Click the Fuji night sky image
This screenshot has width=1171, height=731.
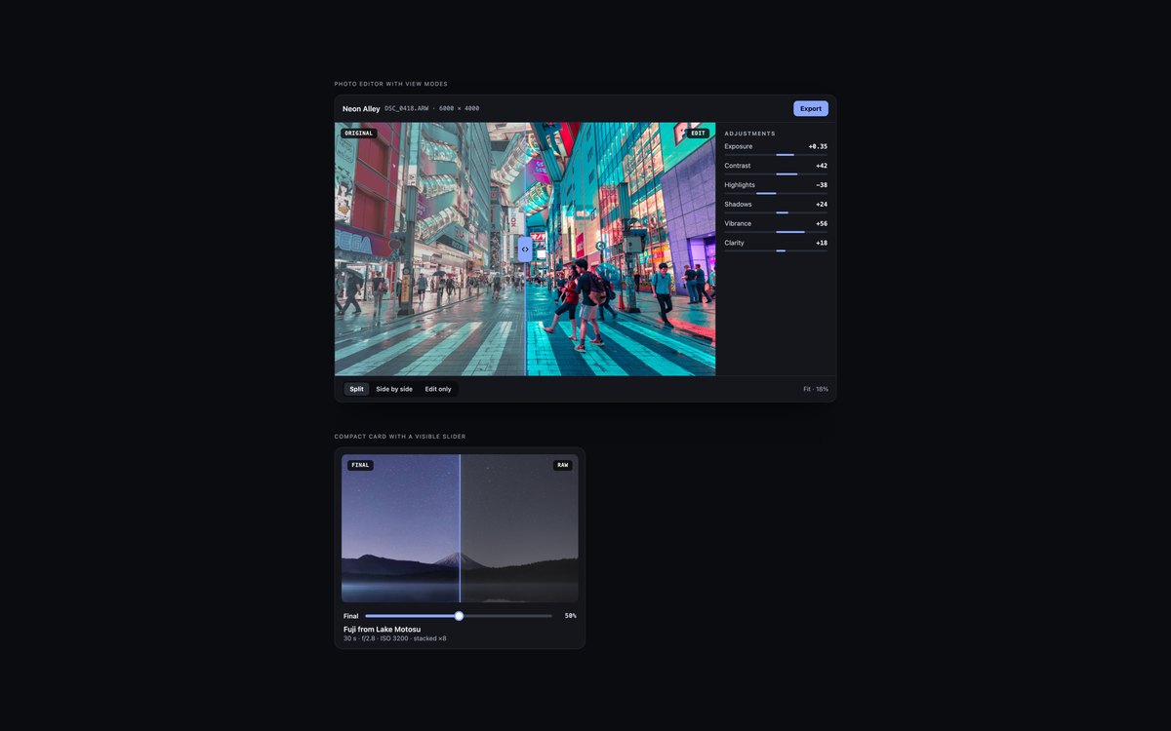point(460,528)
